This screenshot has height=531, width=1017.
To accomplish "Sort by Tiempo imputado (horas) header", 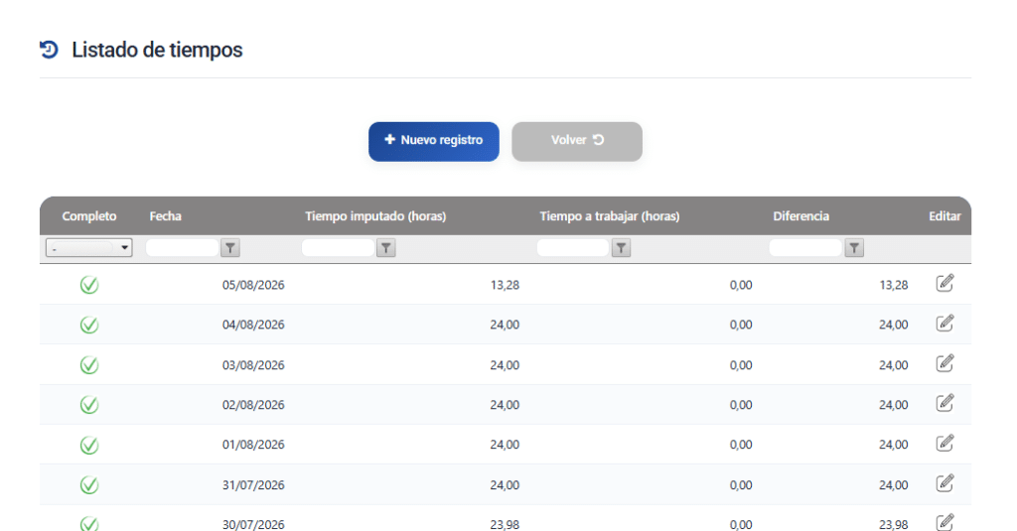I will click(x=375, y=216).
